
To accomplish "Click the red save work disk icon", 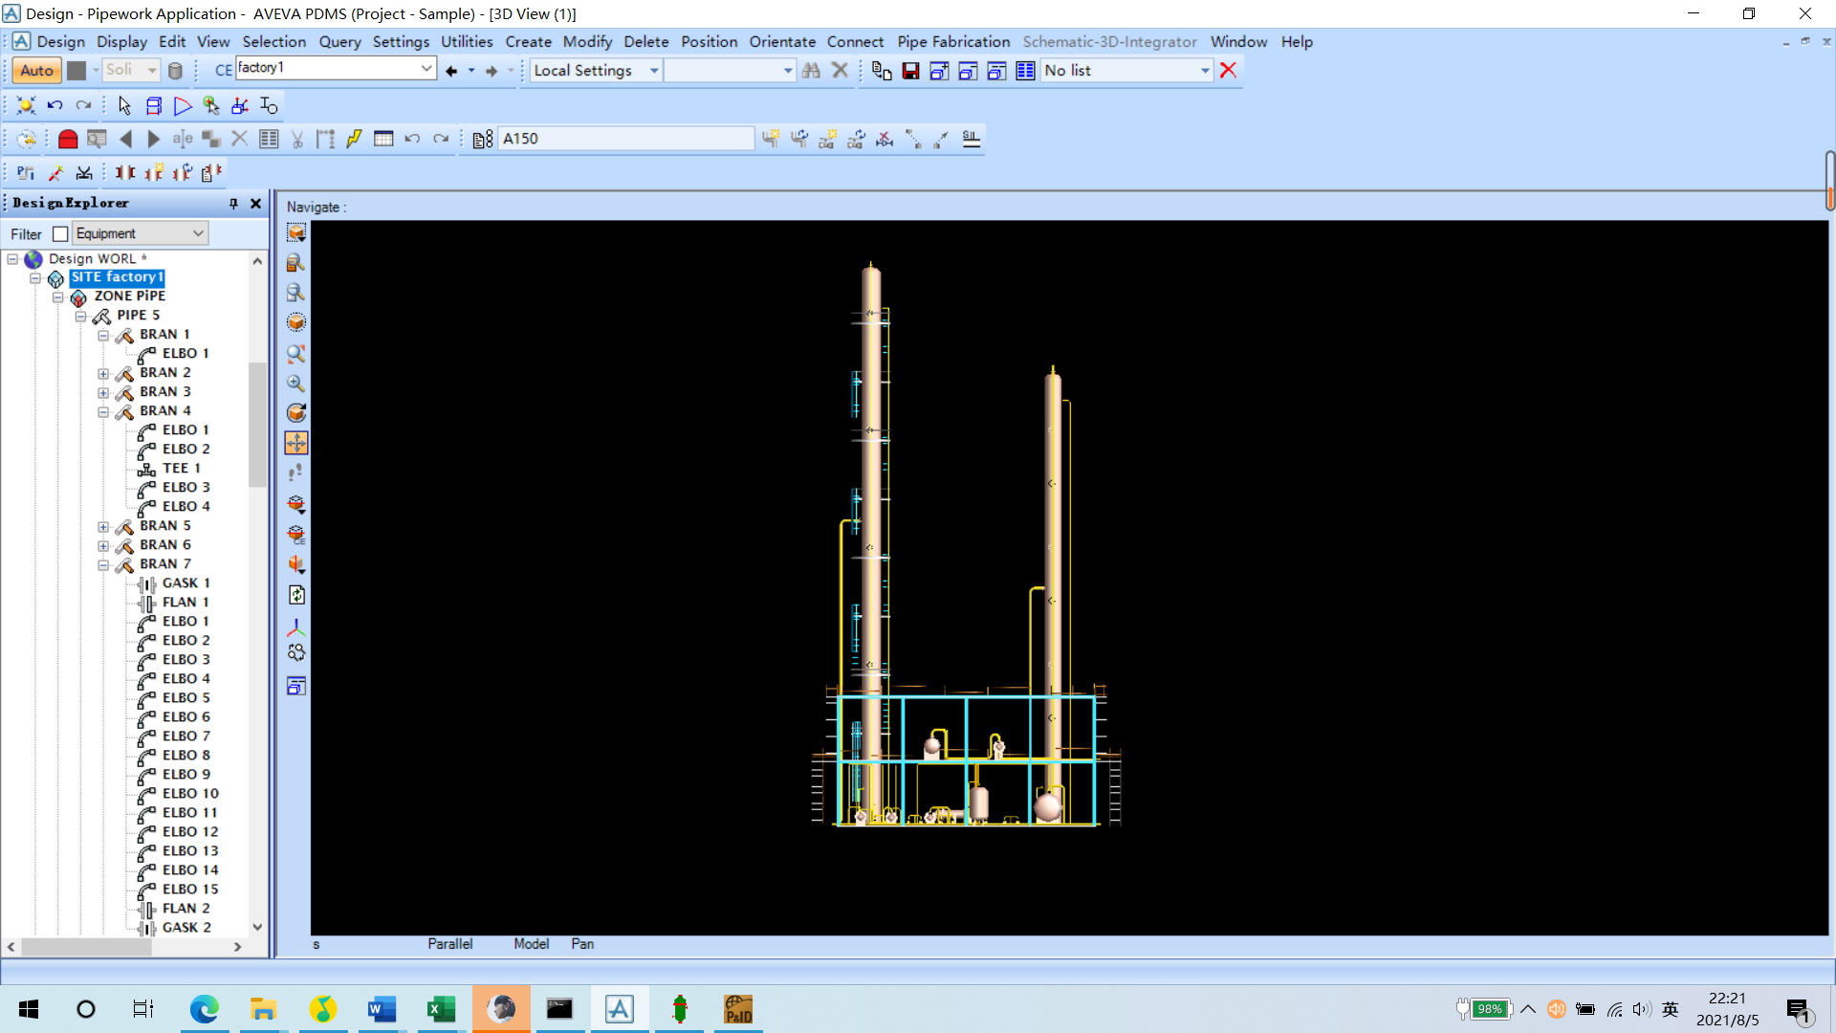I will (910, 71).
